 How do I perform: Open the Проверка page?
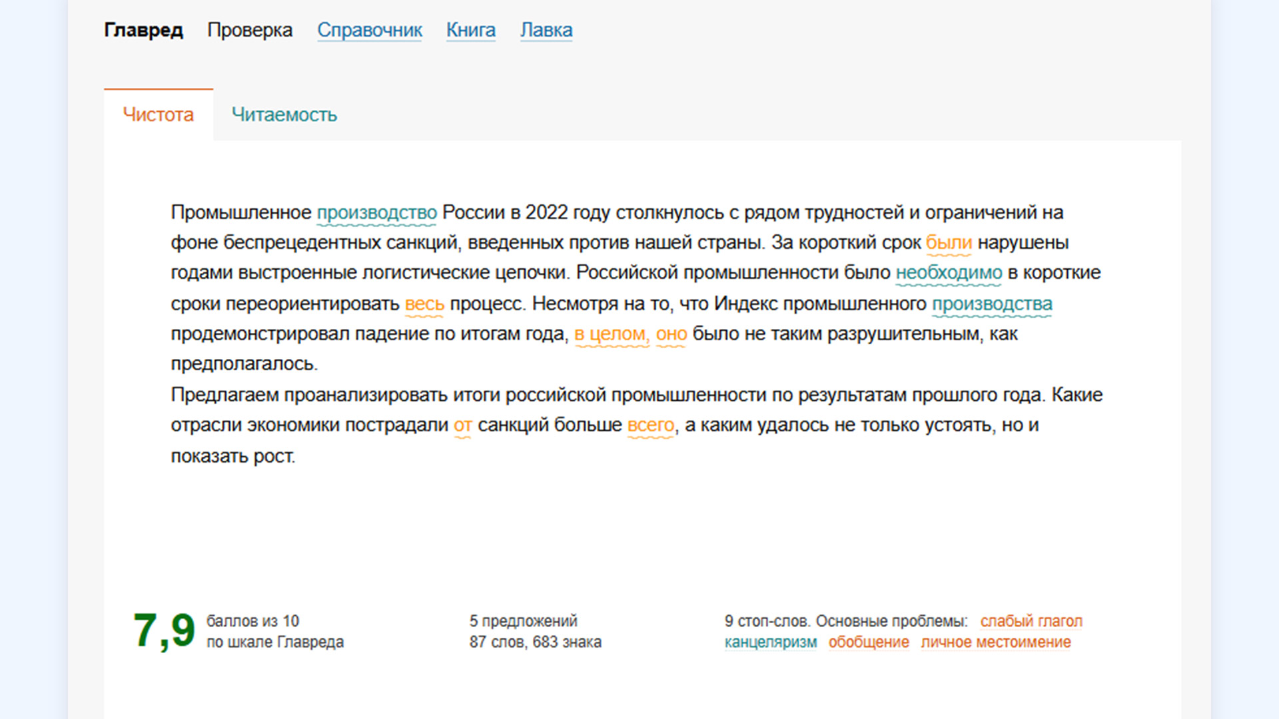click(250, 31)
